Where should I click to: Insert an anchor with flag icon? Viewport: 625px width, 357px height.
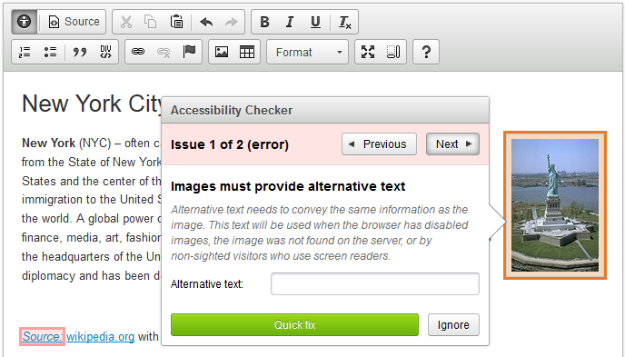tap(189, 52)
